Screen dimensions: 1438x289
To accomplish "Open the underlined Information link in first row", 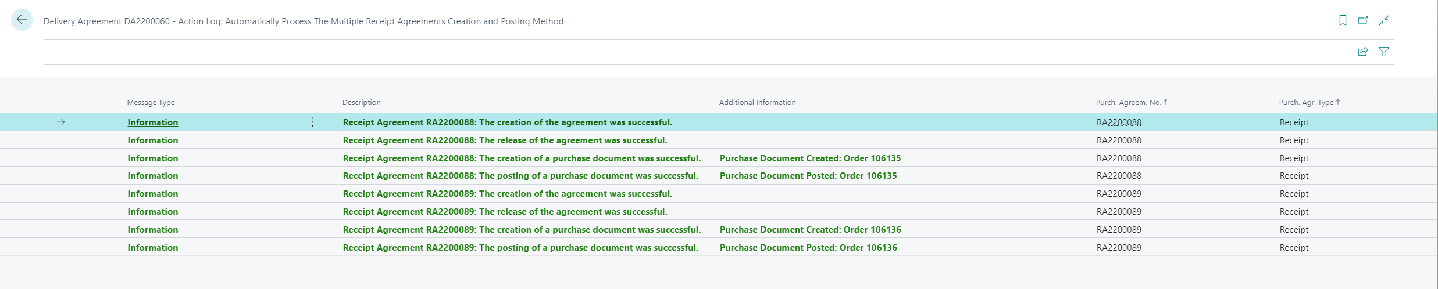I will [x=153, y=122].
